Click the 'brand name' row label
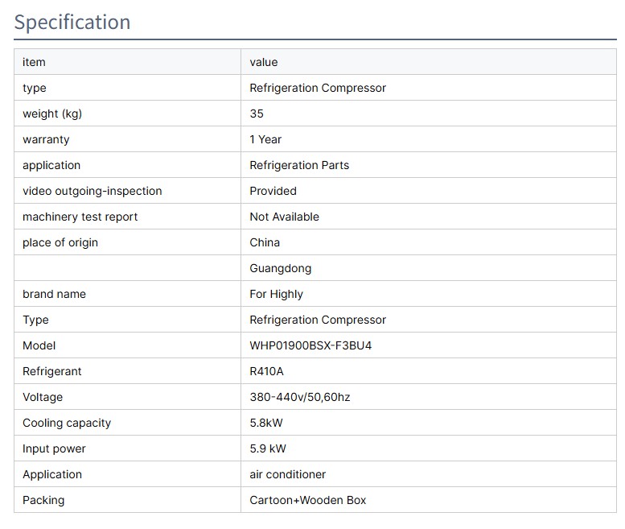625x529 pixels. (x=54, y=294)
